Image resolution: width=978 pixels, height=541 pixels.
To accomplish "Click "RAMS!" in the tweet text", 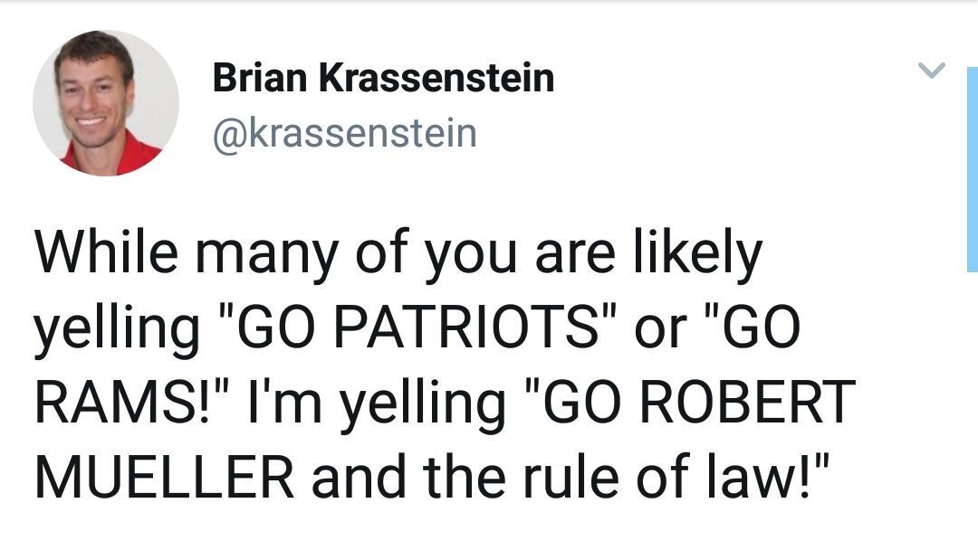I will 121,403.
